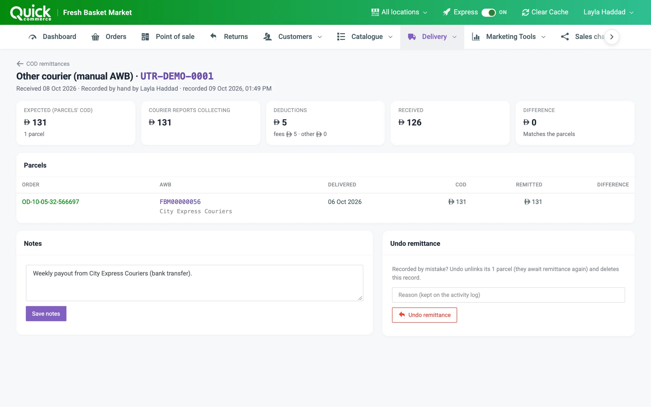Click the Orders basket icon
The height and width of the screenshot is (407, 651).
pyautogui.click(x=95, y=37)
